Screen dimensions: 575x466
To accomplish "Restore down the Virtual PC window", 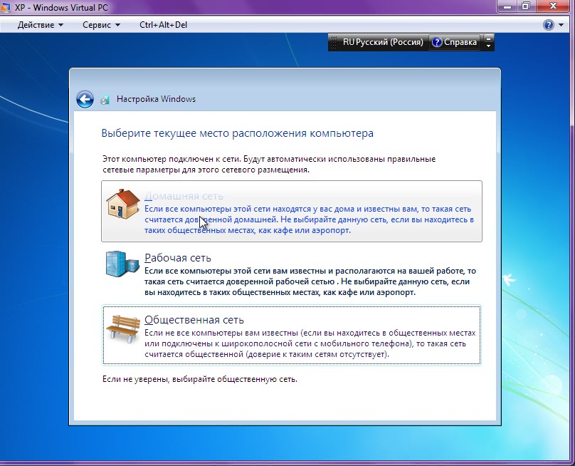I will pyautogui.click(x=526, y=6).
